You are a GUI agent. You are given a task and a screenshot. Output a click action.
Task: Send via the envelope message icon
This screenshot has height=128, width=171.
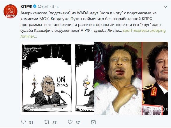coord(93,122)
